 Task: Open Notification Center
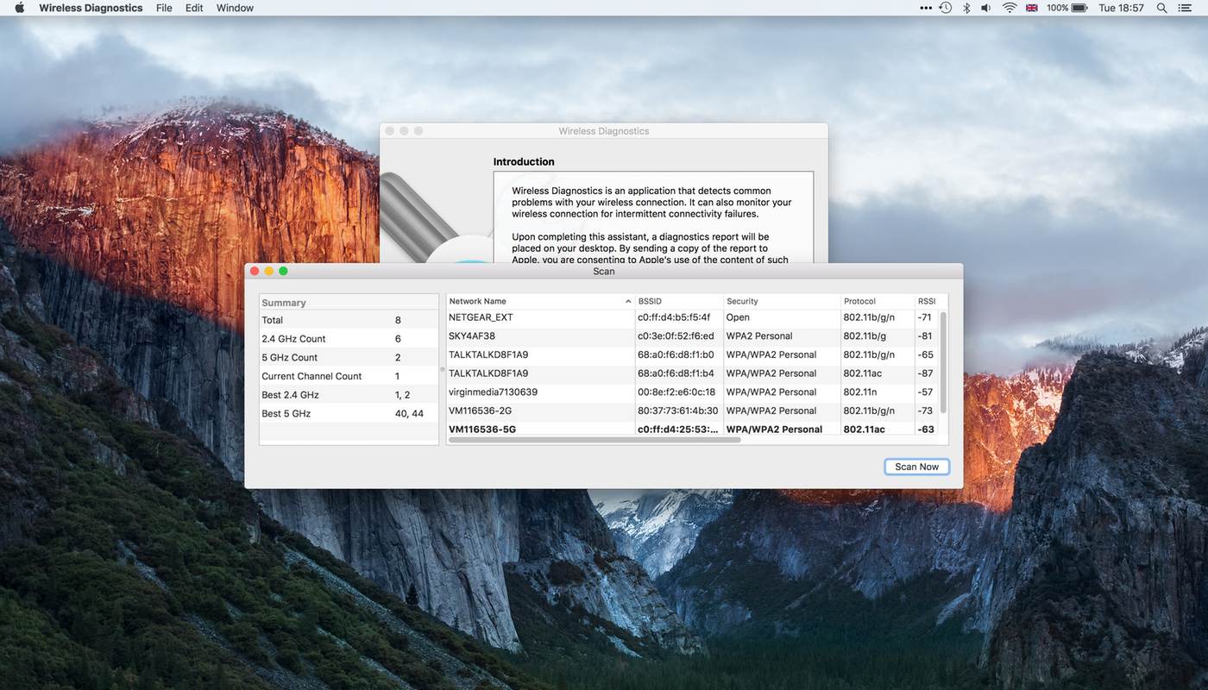point(1185,8)
